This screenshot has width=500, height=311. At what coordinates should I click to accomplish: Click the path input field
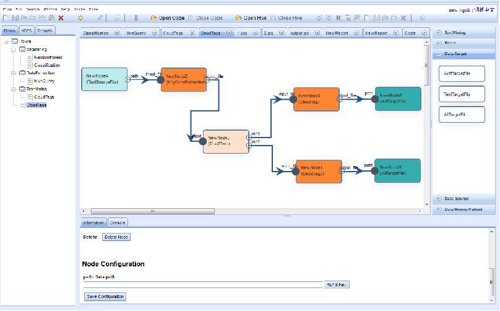click(203, 284)
